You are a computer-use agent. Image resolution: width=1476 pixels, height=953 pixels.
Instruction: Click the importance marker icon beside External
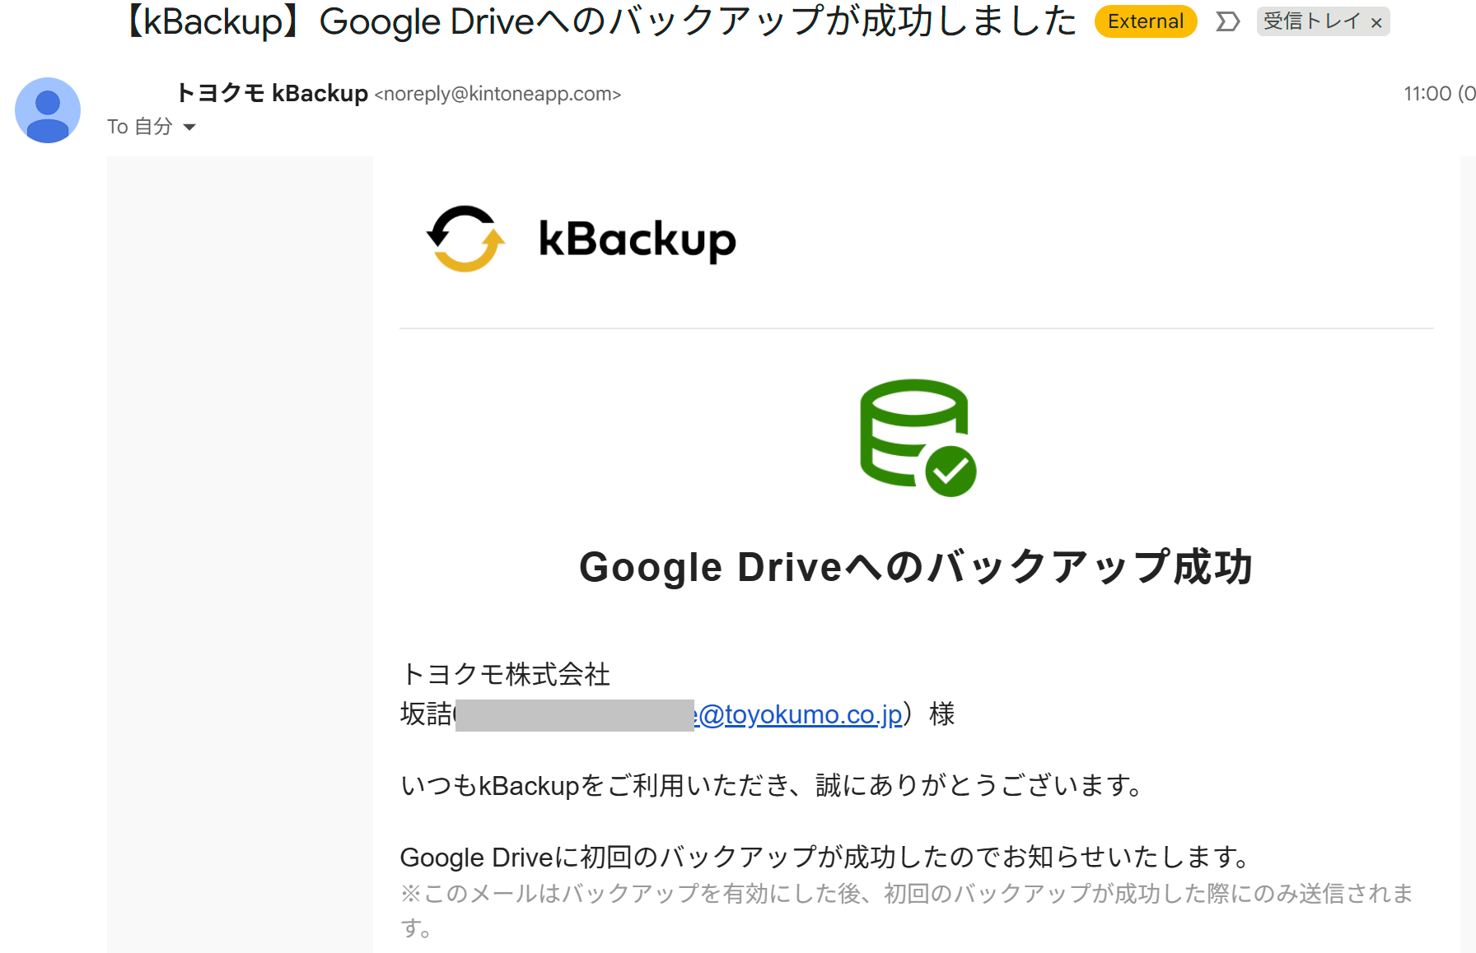click(1227, 22)
